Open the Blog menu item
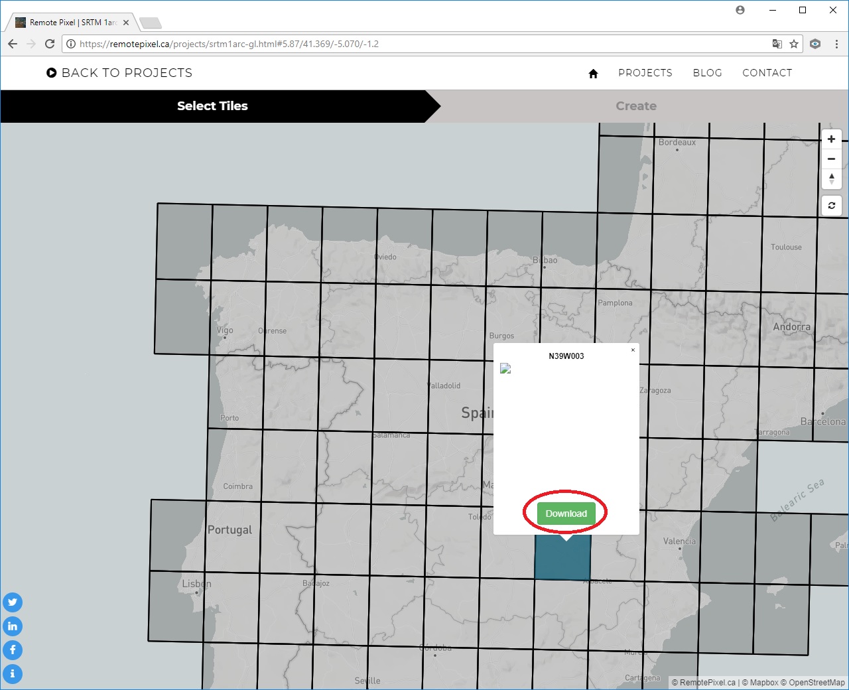 click(707, 73)
